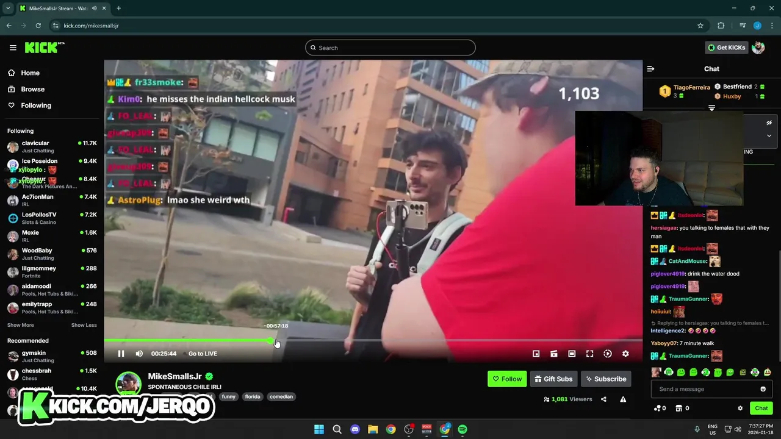Focus the Kick search box
The height and width of the screenshot is (439, 781).
pos(390,48)
